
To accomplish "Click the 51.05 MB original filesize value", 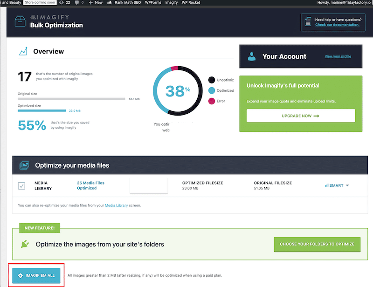I will (x=262, y=188).
